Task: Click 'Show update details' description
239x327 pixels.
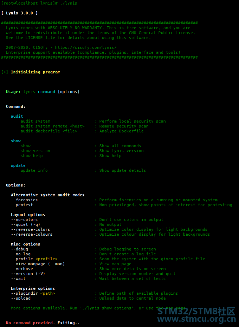Action: click(123, 170)
